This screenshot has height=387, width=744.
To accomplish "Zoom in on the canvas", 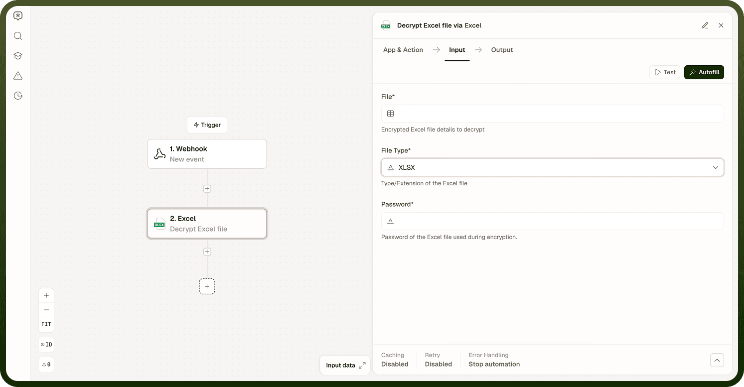I will tap(46, 295).
